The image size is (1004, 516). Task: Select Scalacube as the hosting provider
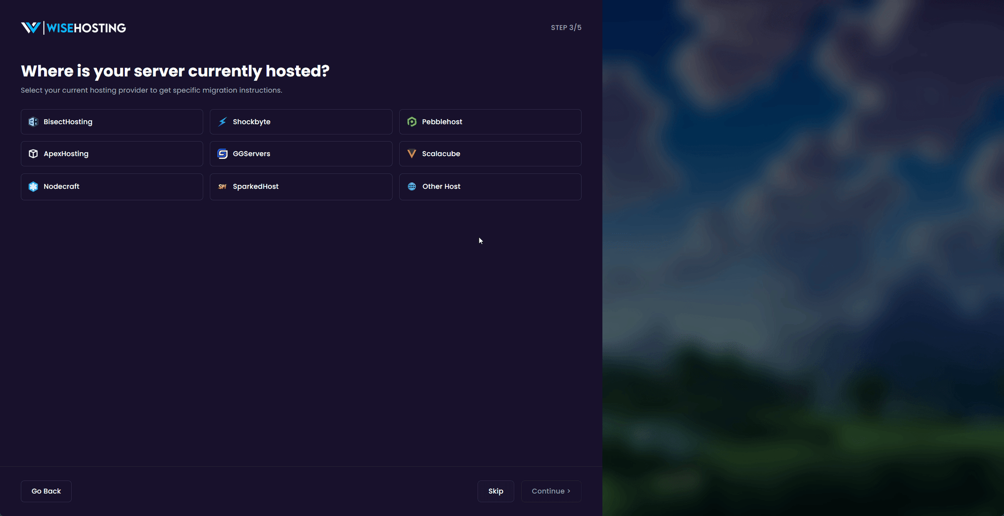click(490, 154)
